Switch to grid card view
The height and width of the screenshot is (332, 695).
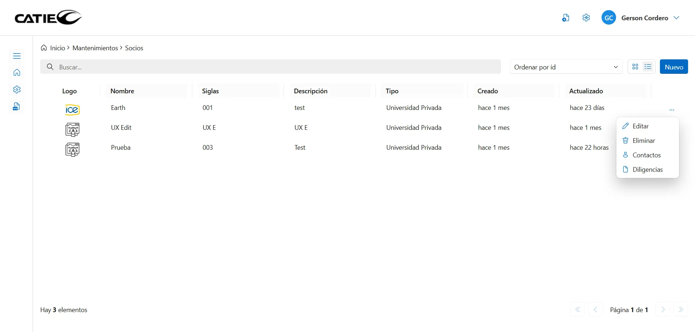[x=635, y=67]
